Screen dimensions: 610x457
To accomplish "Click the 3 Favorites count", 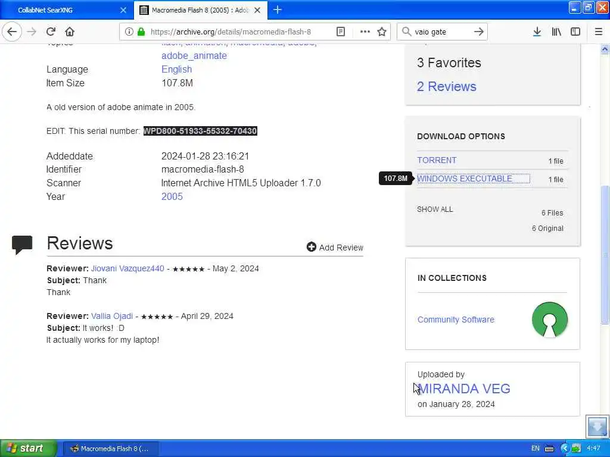I will coord(449,62).
